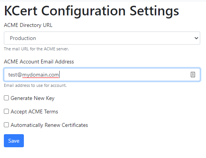
Task: Click empty area inside email field
Action: tap(125, 75)
